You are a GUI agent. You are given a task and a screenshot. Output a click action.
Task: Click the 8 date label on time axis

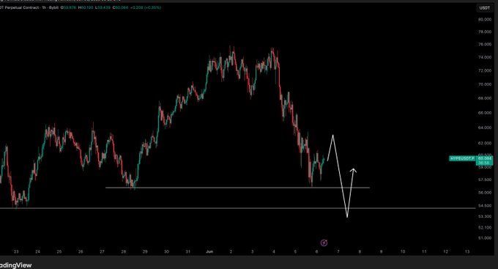[360, 251]
